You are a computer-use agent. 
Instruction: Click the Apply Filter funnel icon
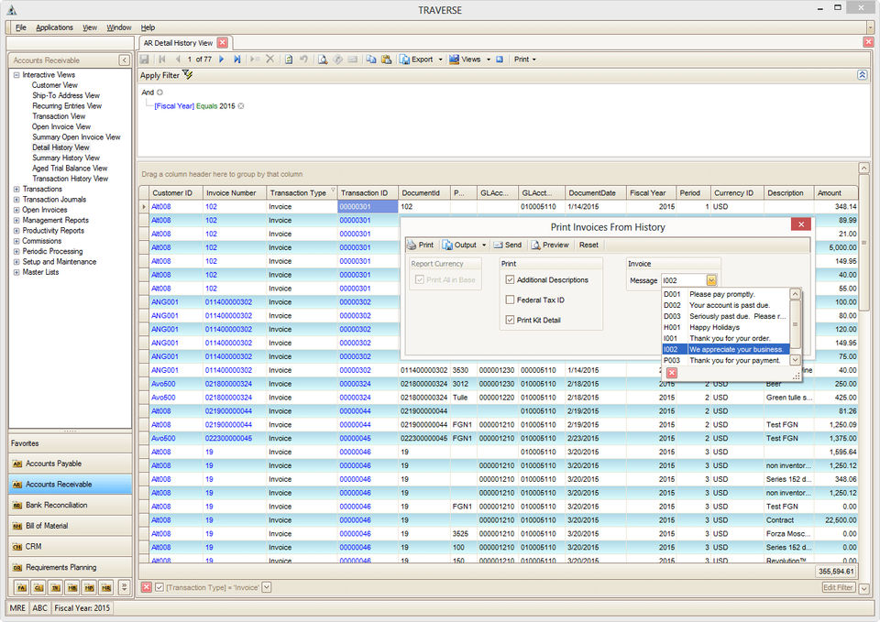(x=188, y=74)
